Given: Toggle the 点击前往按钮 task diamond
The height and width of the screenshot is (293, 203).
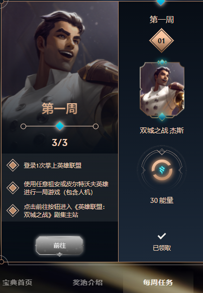Looking at the screenshot, I should (13, 210).
